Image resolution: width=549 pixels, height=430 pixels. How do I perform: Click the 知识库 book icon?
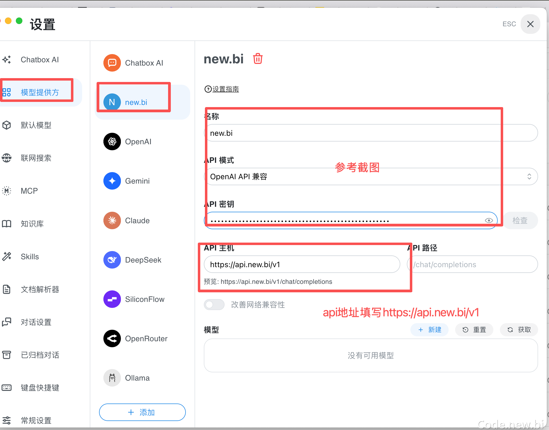[x=7, y=224]
